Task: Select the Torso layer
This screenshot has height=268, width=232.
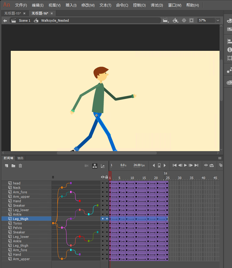Action: point(17,223)
